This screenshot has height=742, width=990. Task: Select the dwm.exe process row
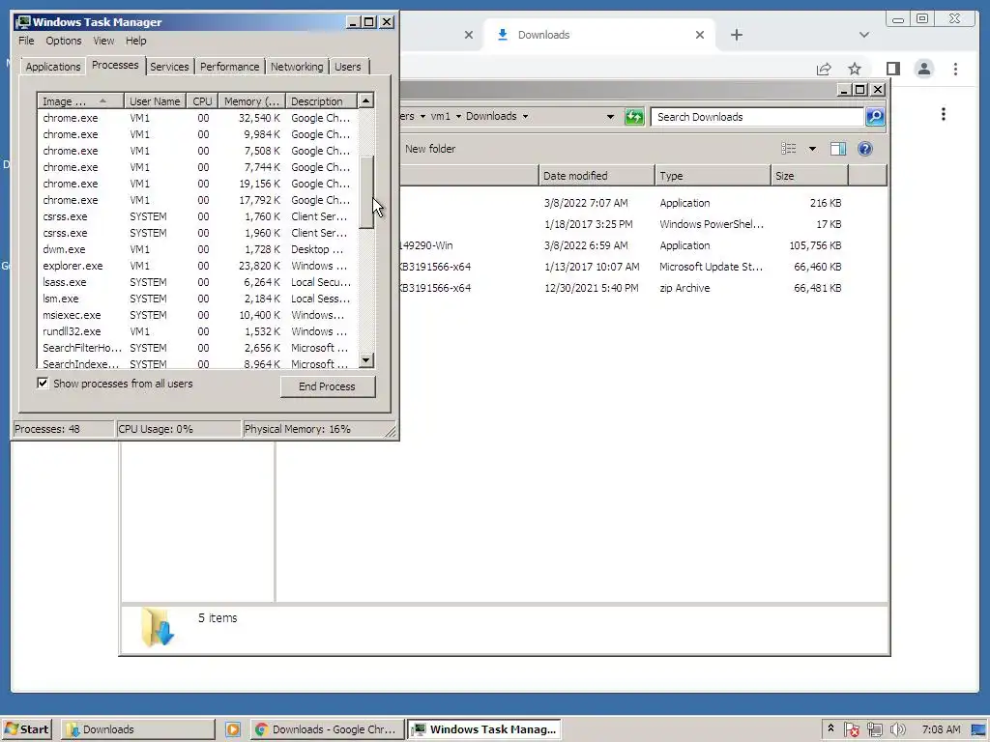[197, 249]
